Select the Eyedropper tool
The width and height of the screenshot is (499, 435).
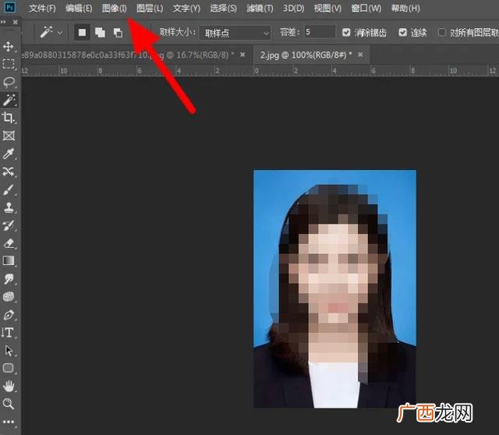[9, 154]
